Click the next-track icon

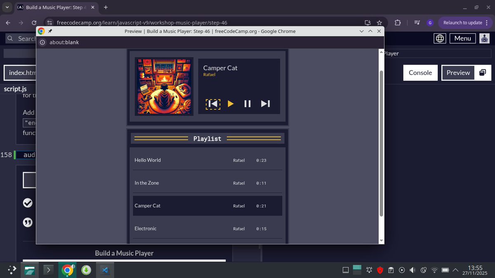(265, 104)
